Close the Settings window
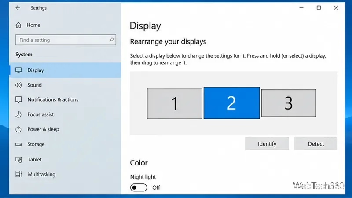Screen dimensions: 352x198 tap(336, 8)
